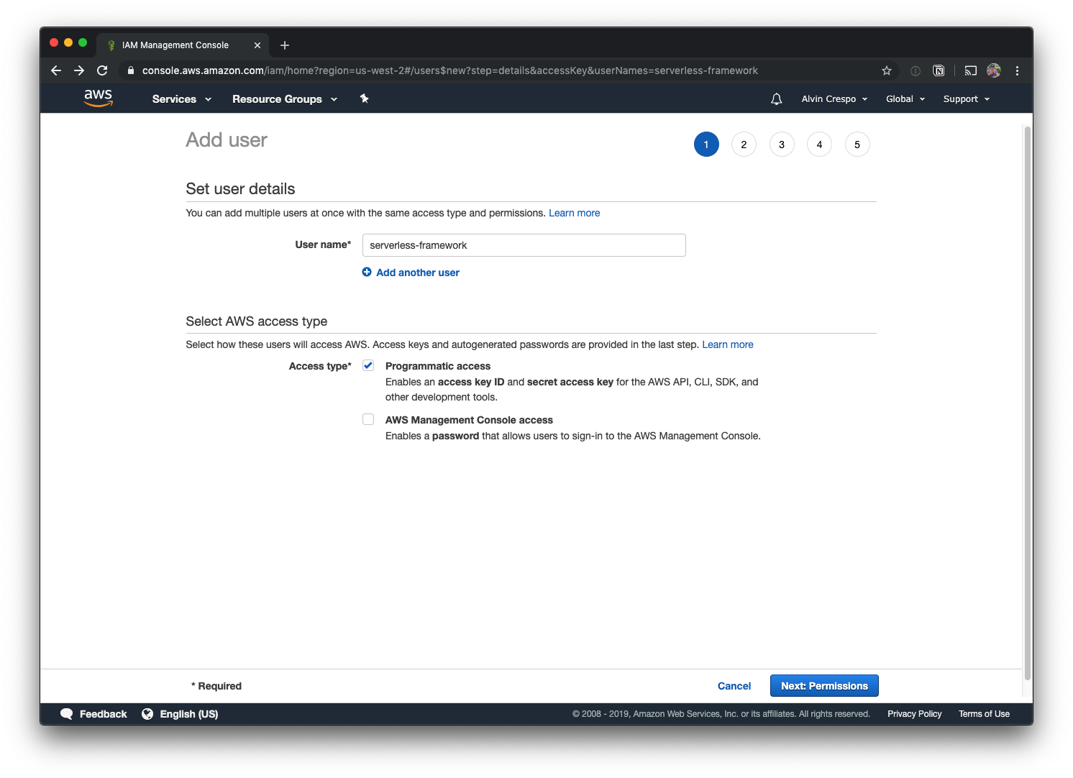Click the Next: Permissions button
Image resolution: width=1073 pixels, height=778 pixels.
[x=824, y=686]
